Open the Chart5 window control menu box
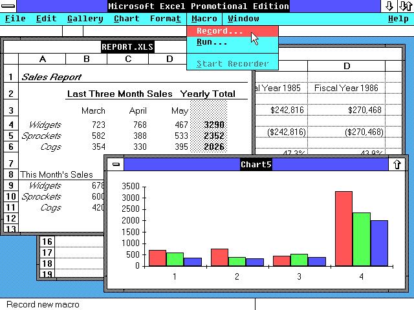This screenshot has height=310, width=414. coord(116,164)
